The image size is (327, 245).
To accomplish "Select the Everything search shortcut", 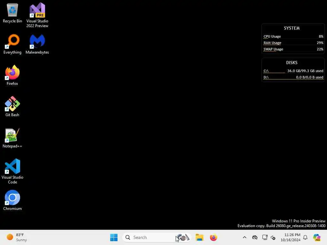I will coord(12,44).
